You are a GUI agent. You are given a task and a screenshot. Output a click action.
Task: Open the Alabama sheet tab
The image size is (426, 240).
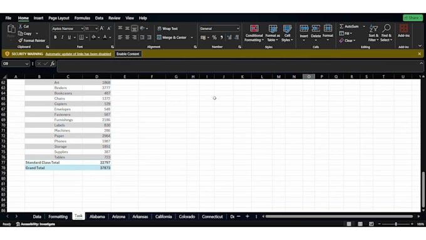[97, 217]
